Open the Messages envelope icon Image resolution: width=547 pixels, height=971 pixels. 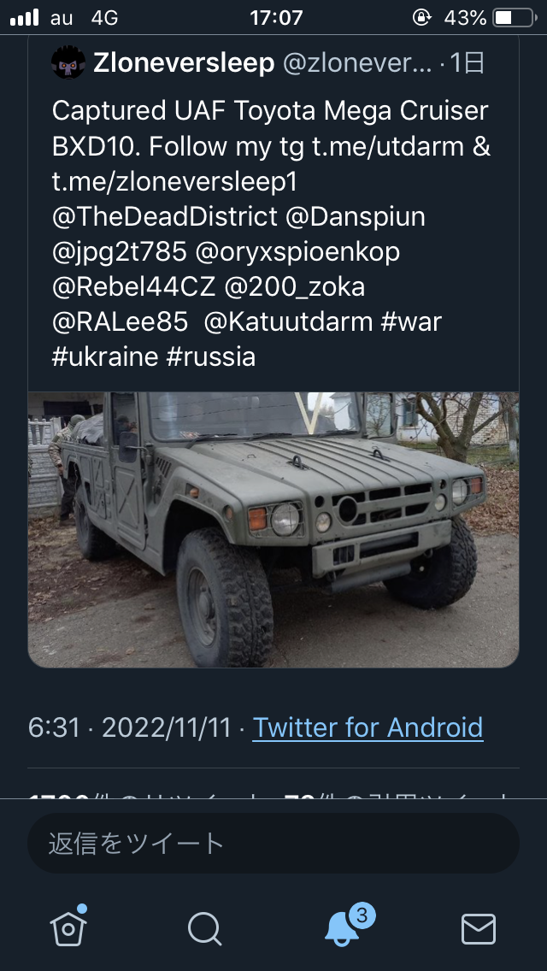478,927
